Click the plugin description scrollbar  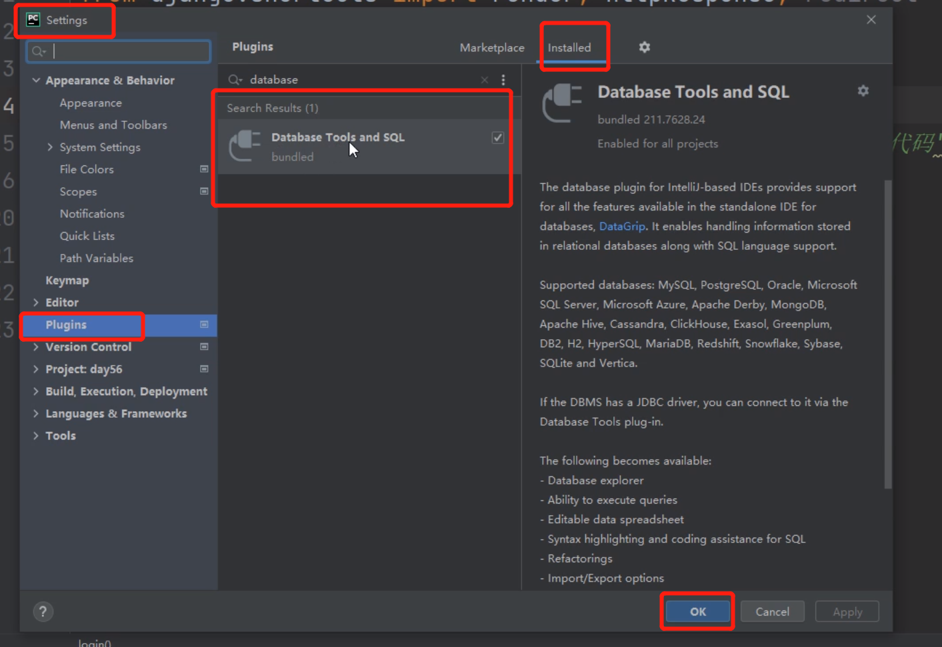887,334
